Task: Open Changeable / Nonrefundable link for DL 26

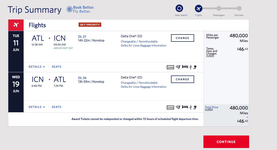Action: coord(139,83)
